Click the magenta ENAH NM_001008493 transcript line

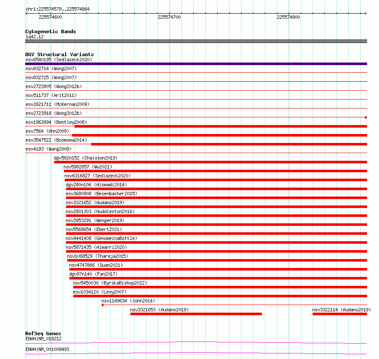[x=196, y=353]
